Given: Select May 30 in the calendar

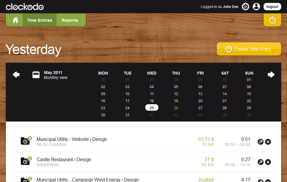Looking at the screenshot, I should click(x=103, y=115).
